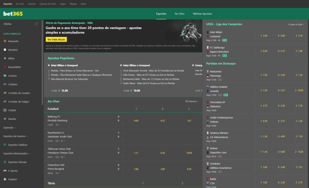
Task: Click video icon for Bolívar Deportivo Lara
Action: [220, 157]
